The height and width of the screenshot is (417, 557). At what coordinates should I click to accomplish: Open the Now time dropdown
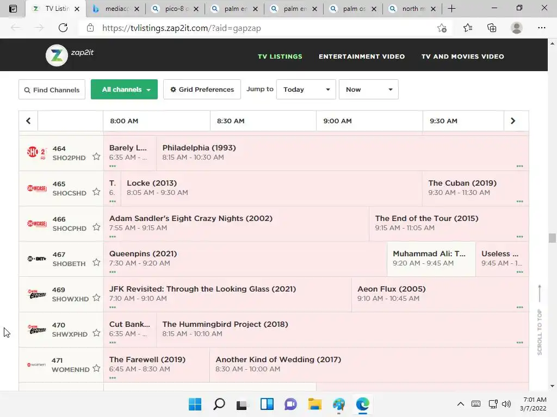click(x=368, y=90)
